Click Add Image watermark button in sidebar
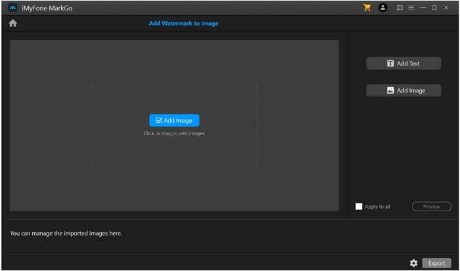The width and height of the screenshot is (460, 271). (x=403, y=91)
